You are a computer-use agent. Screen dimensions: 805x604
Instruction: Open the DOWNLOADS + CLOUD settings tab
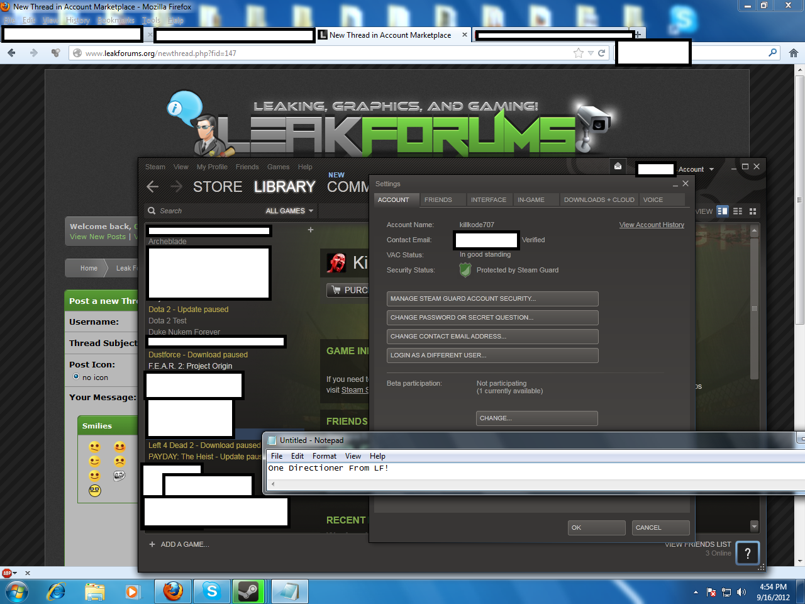coord(599,199)
